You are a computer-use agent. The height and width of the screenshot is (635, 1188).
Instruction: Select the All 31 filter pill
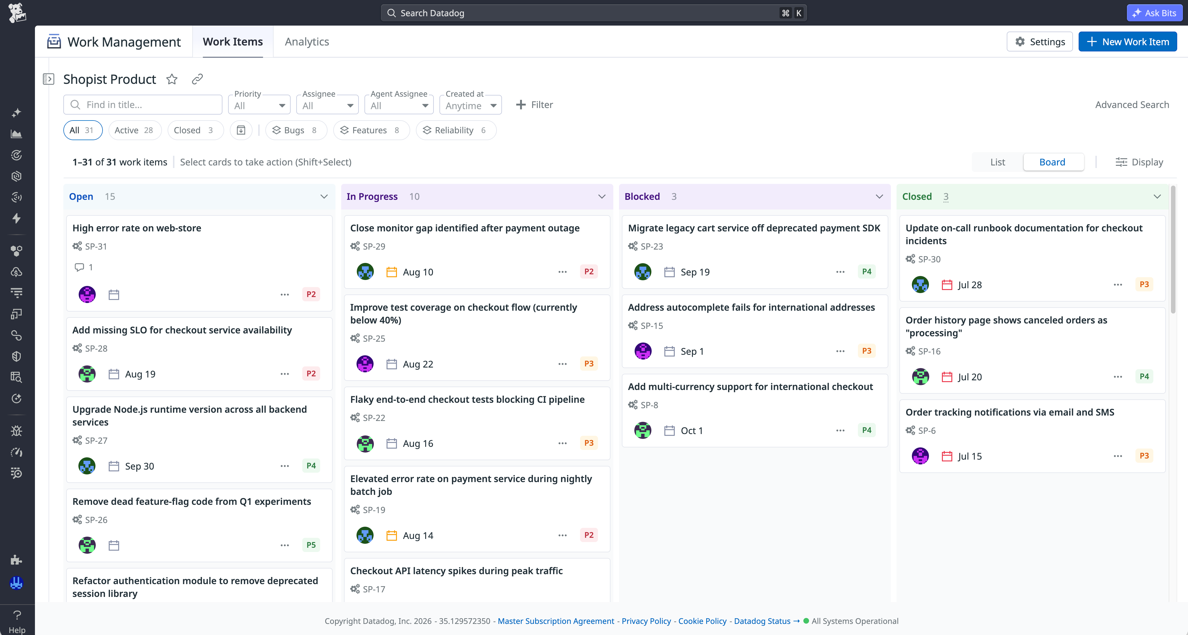click(83, 130)
